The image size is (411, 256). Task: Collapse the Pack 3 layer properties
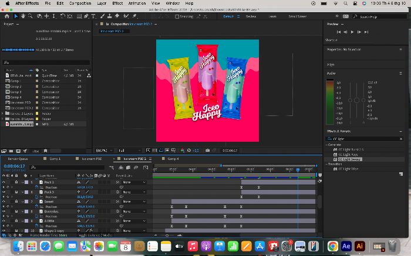[x=22, y=192]
